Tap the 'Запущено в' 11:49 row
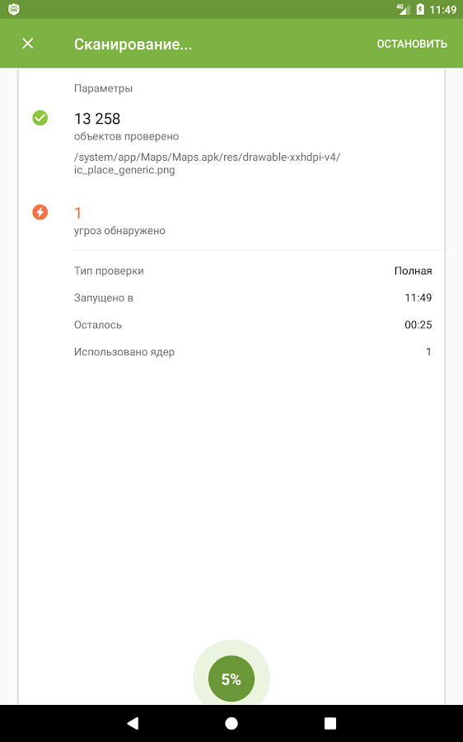Viewport: 463px width, 742px height. (253, 298)
